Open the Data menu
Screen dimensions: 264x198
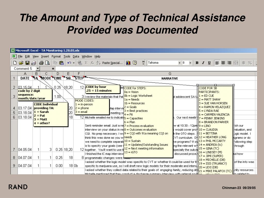[76, 56]
